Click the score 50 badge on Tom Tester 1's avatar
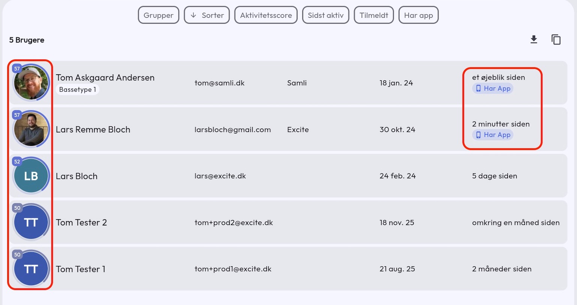 coord(17,255)
